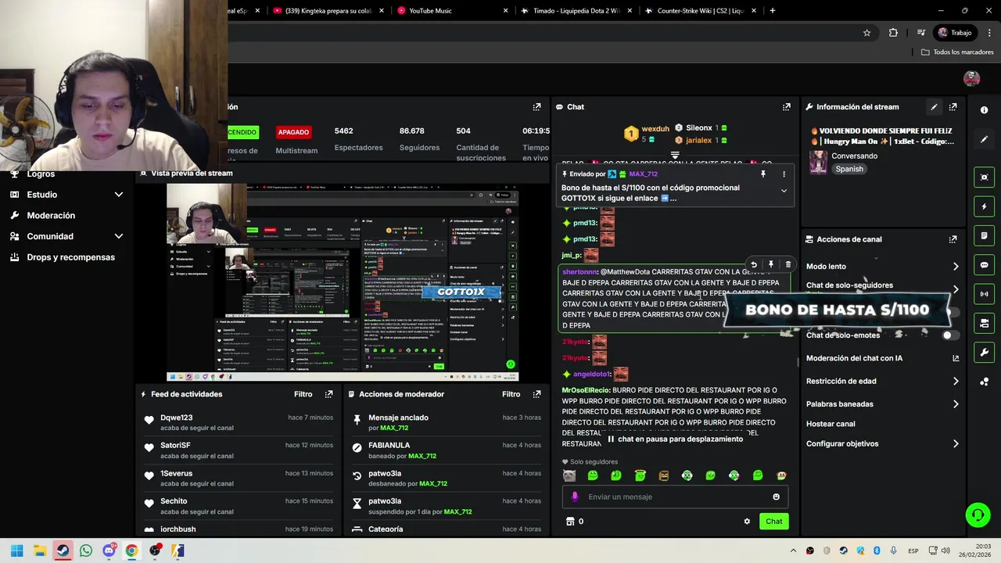Open the info icon in the right sidebar
The image size is (1001, 563).
(x=984, y=110)
